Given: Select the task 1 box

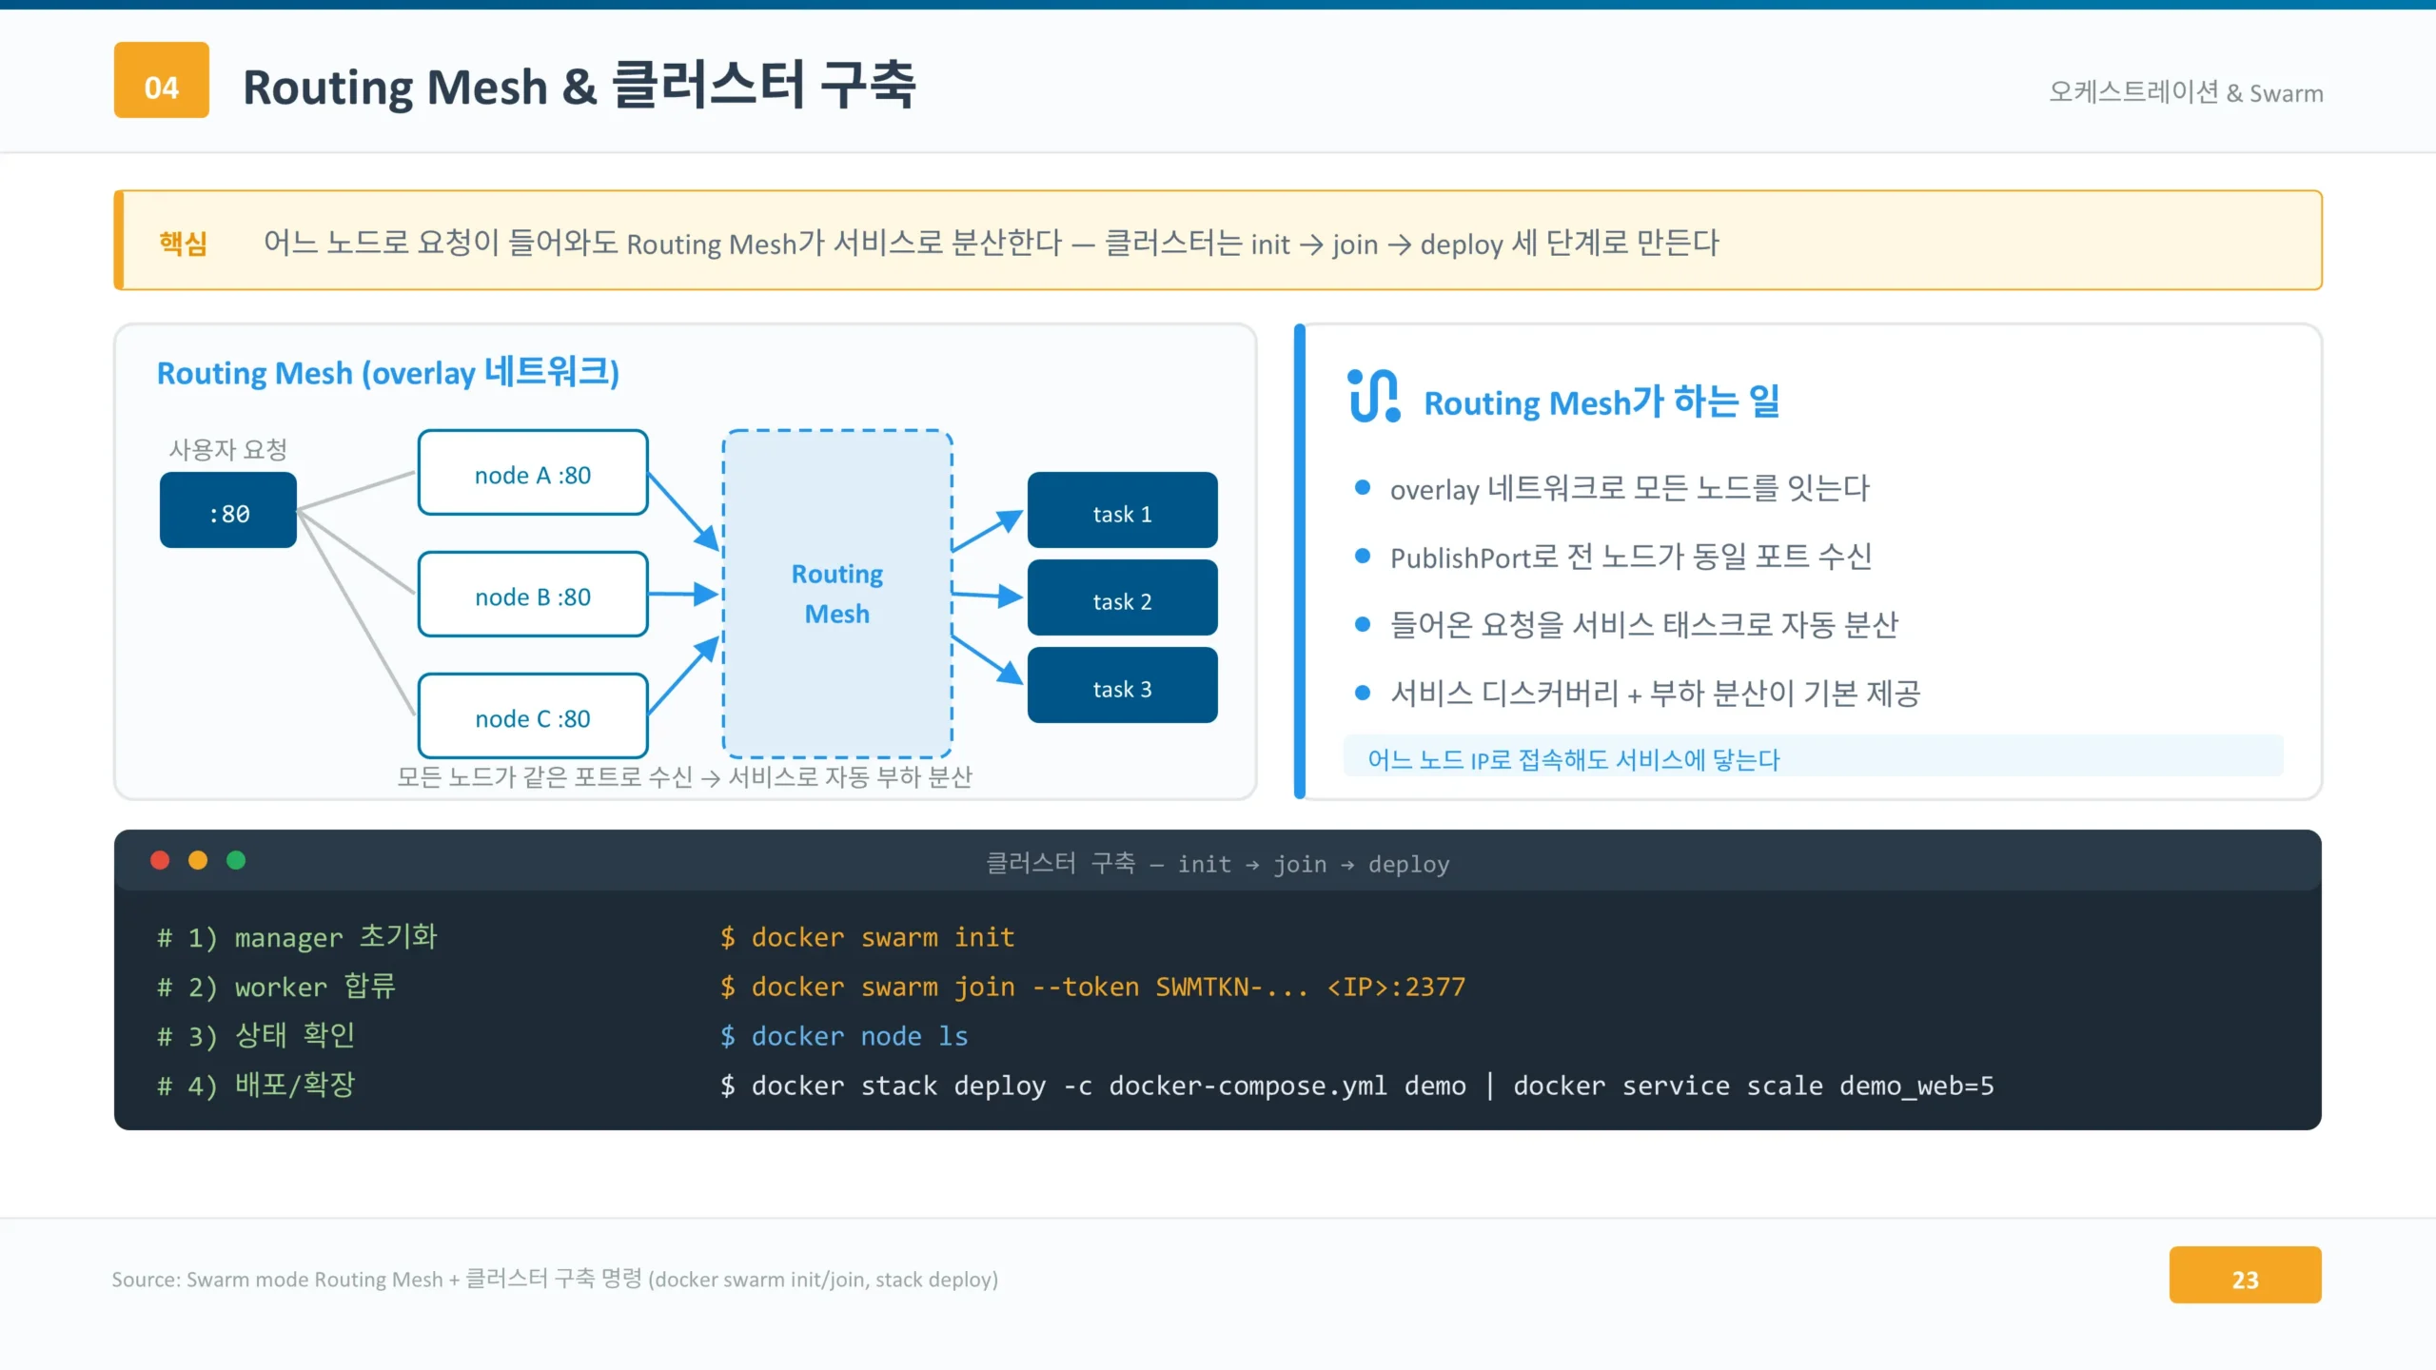Looking at the screenshot, I should (1123, 510).
